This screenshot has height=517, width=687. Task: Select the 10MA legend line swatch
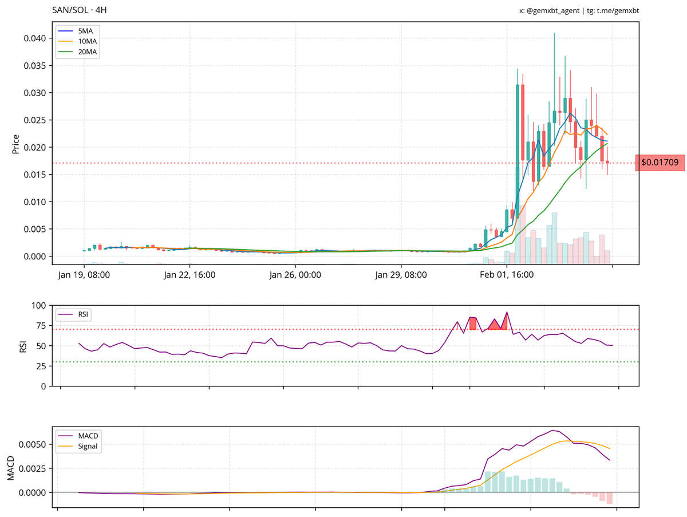(x=66, y=41)
